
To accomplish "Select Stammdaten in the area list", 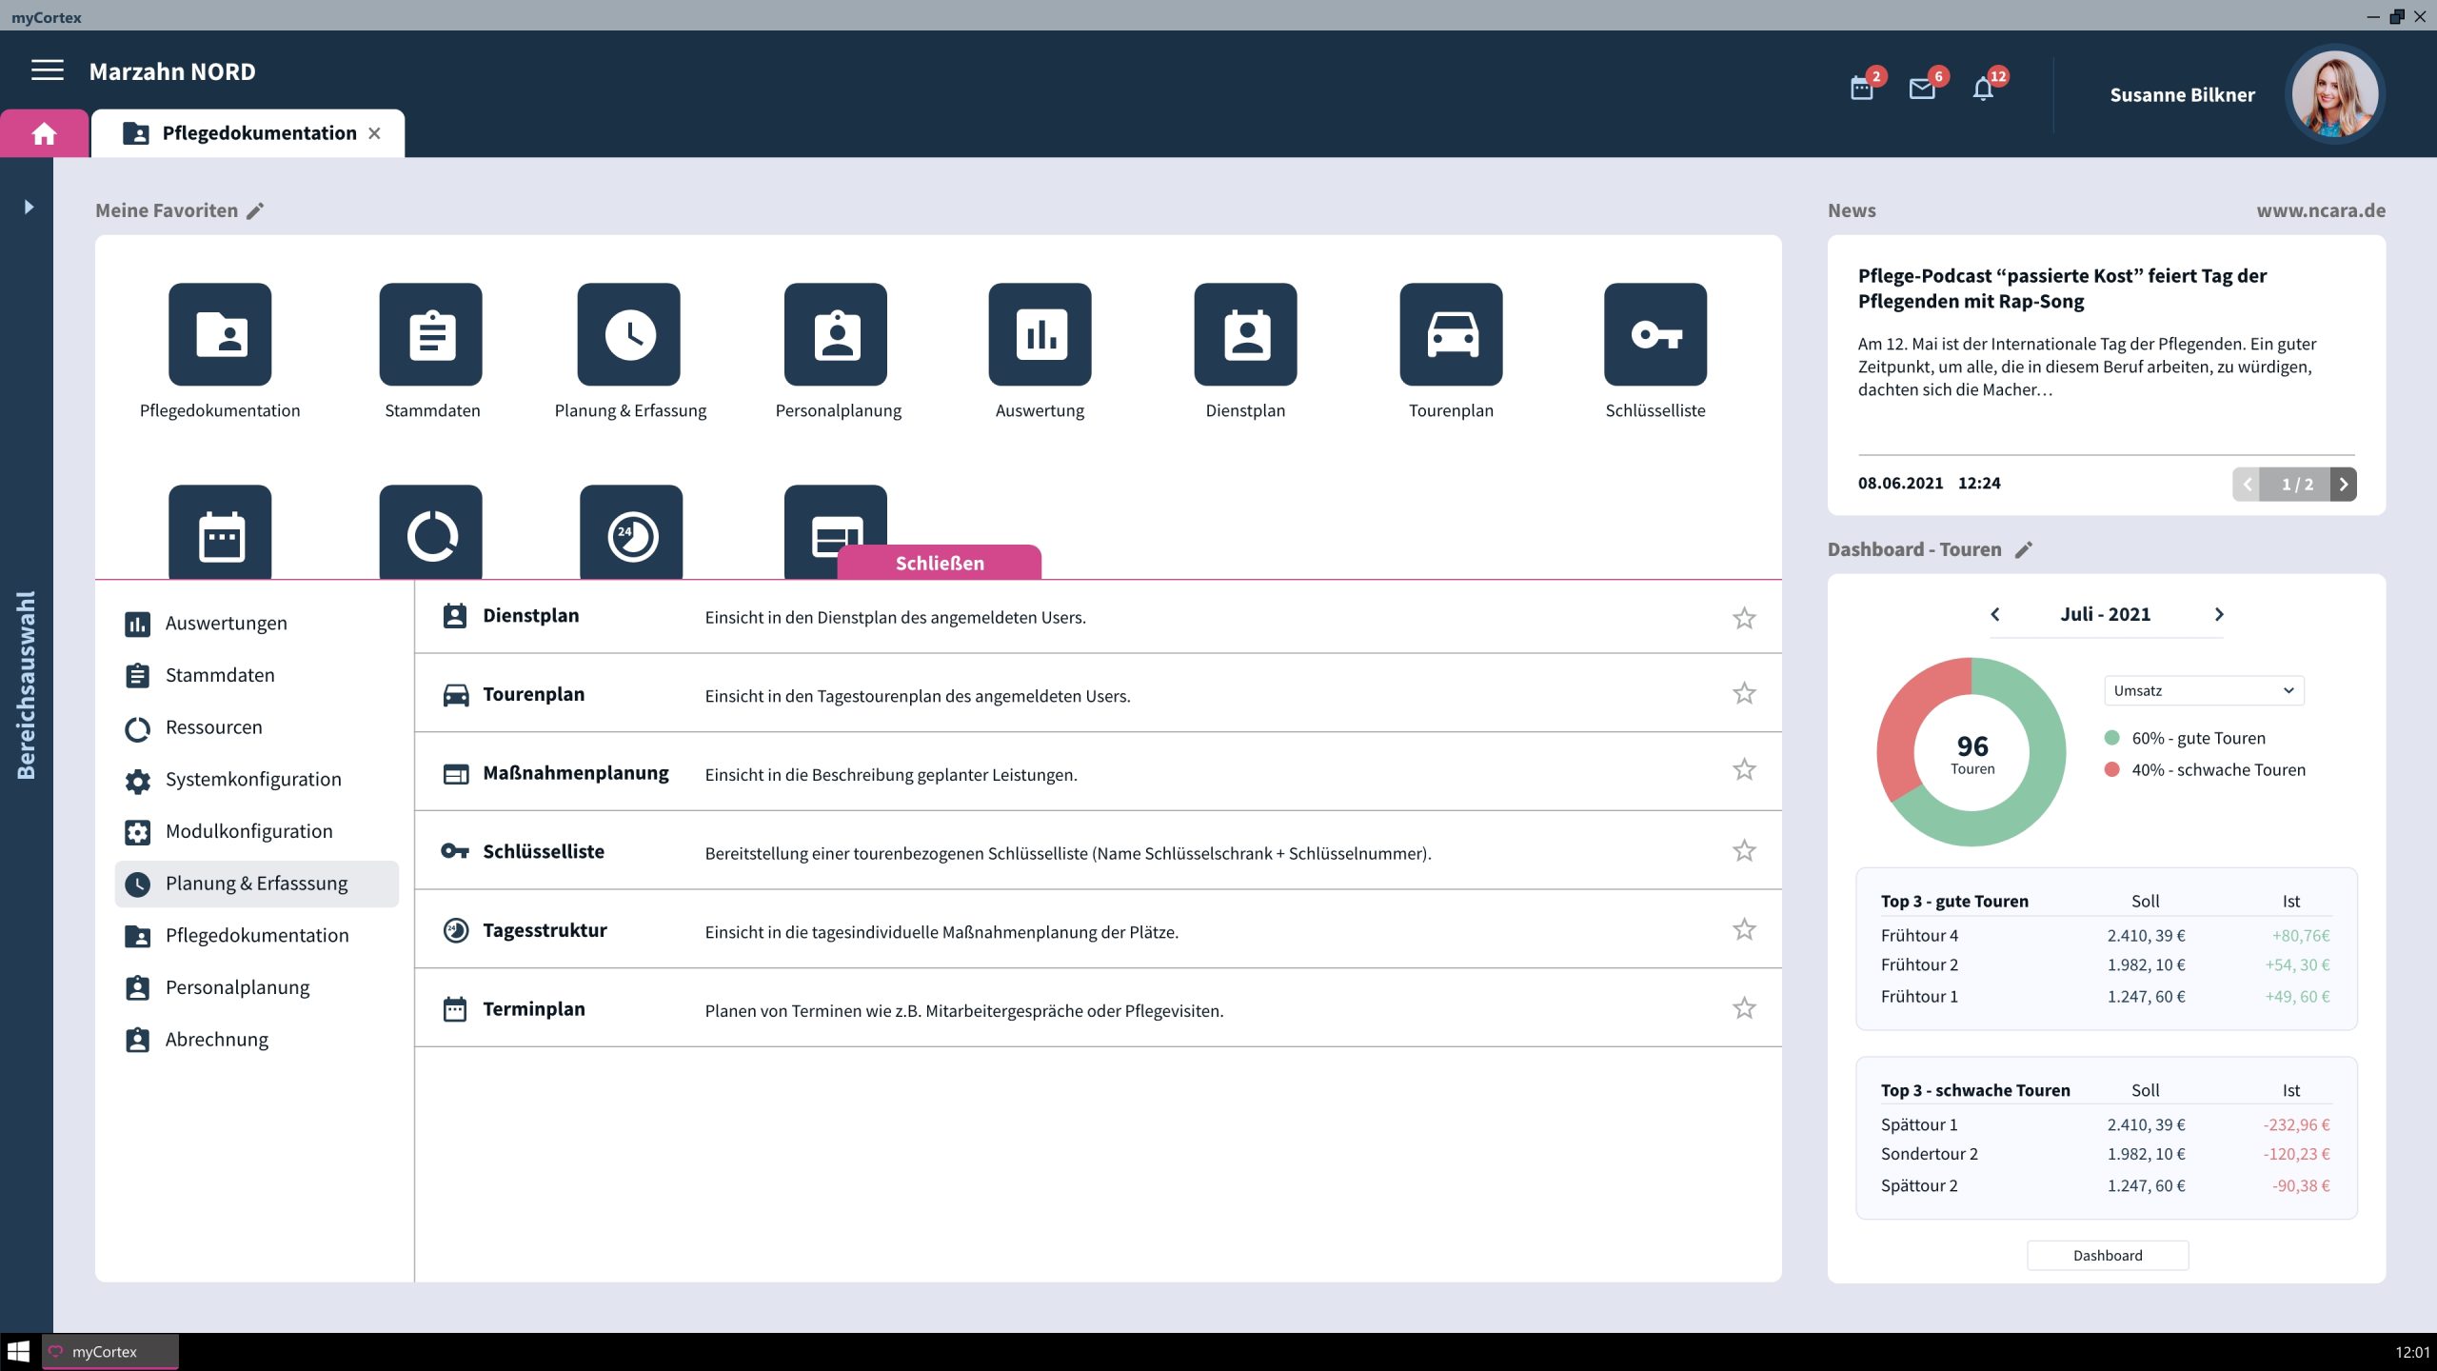I will click(x=257, y=675).
